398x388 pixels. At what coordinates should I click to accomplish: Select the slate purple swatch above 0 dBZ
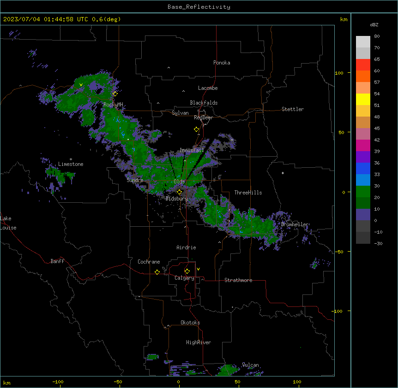(363, 215)
